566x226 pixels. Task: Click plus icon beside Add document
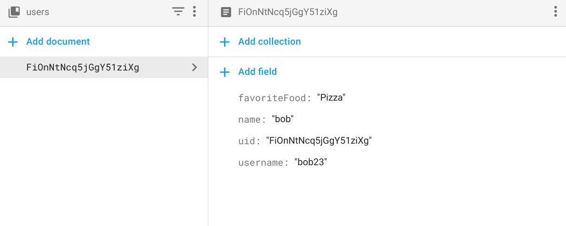pos(13,42)
